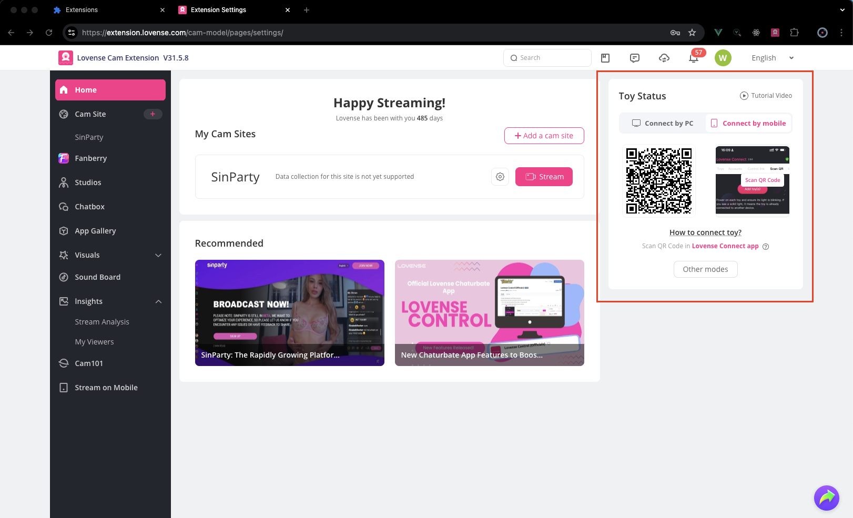Screen dimensions: 853x518
Task: Click the purple share arrow floating button
Action: click(826, 497)
